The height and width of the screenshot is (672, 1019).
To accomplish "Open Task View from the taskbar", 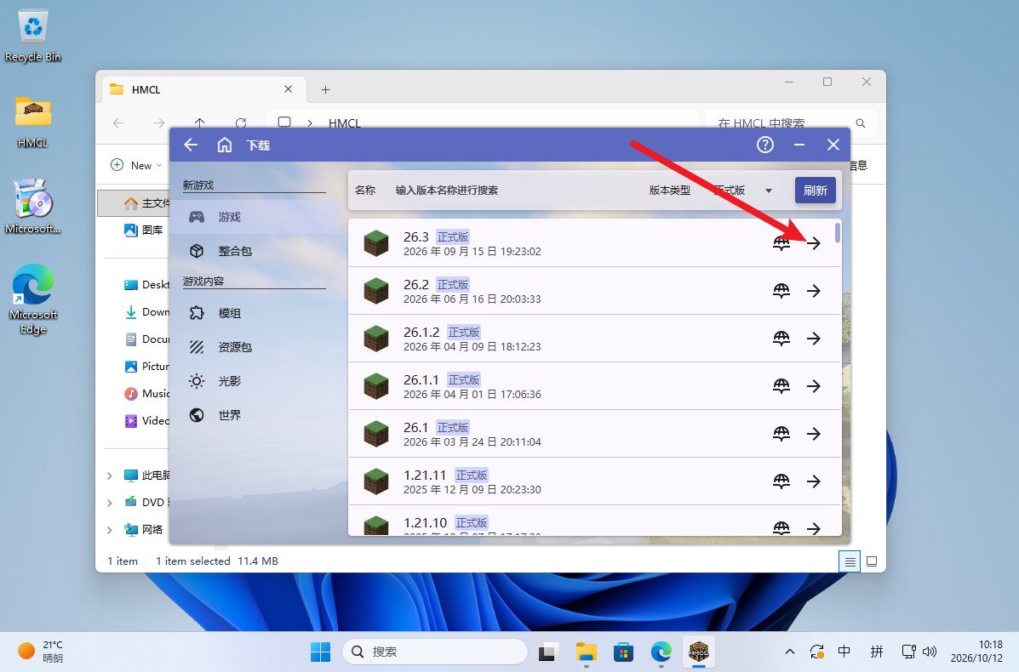I will pyautogui.click(x=548, y=652).
